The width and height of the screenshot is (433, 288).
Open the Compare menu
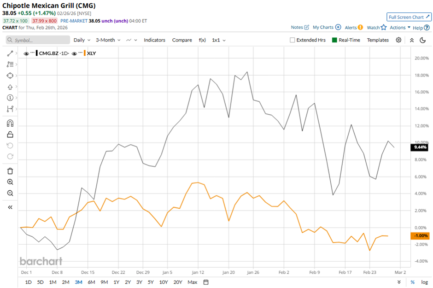[182, 40]
